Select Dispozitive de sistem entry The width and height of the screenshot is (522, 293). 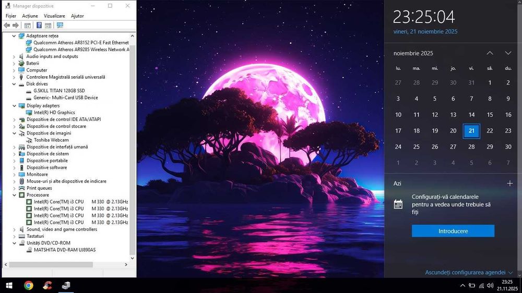[x=48, y=154]
